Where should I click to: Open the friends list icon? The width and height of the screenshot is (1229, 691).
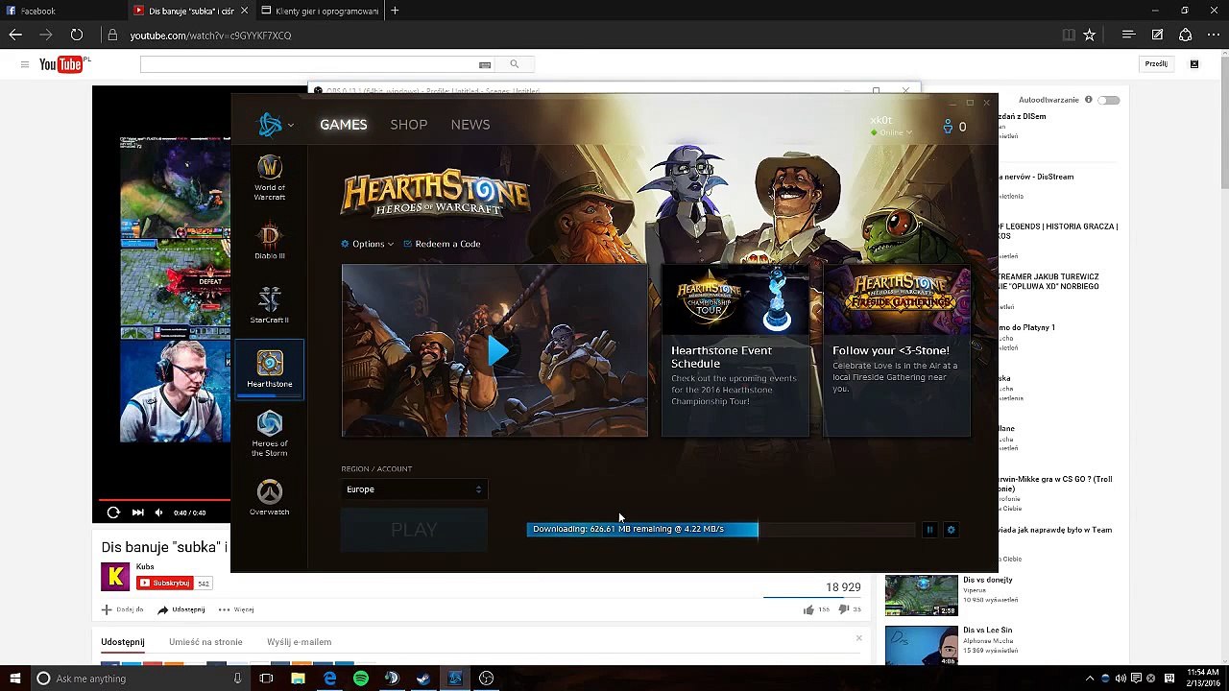pos(954,127)
